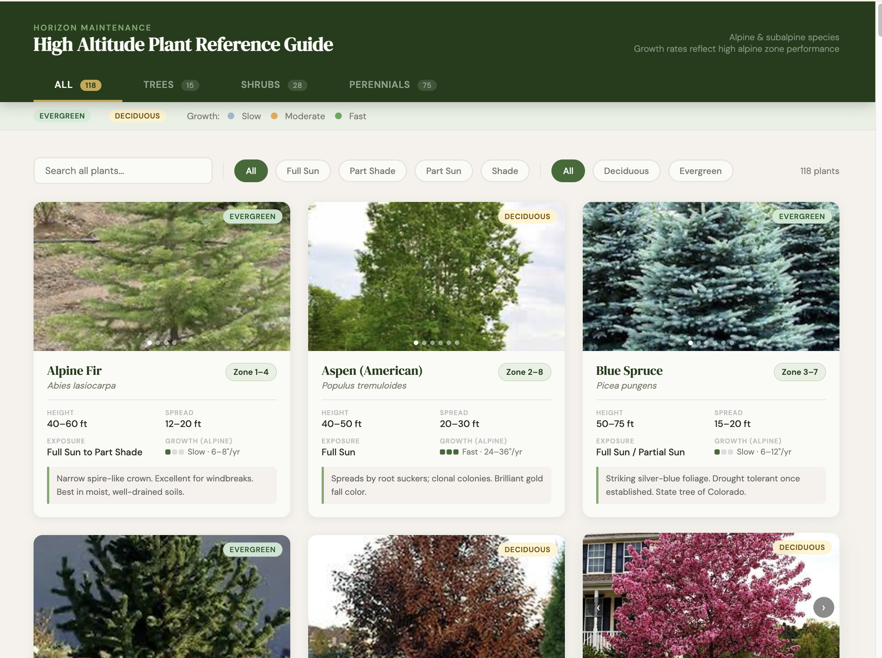Click the dark evergreen tree photo in the second row
The height and width of the screenshot is (658, 882).
click(x=162, y=596)
